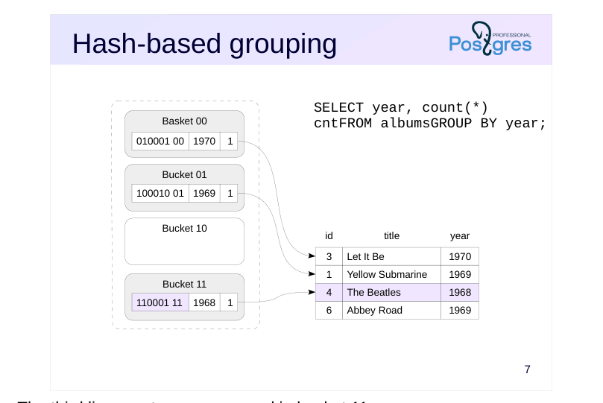Select the "Abbey Road" title cell

pyautogui.click(x=391, y=311)
